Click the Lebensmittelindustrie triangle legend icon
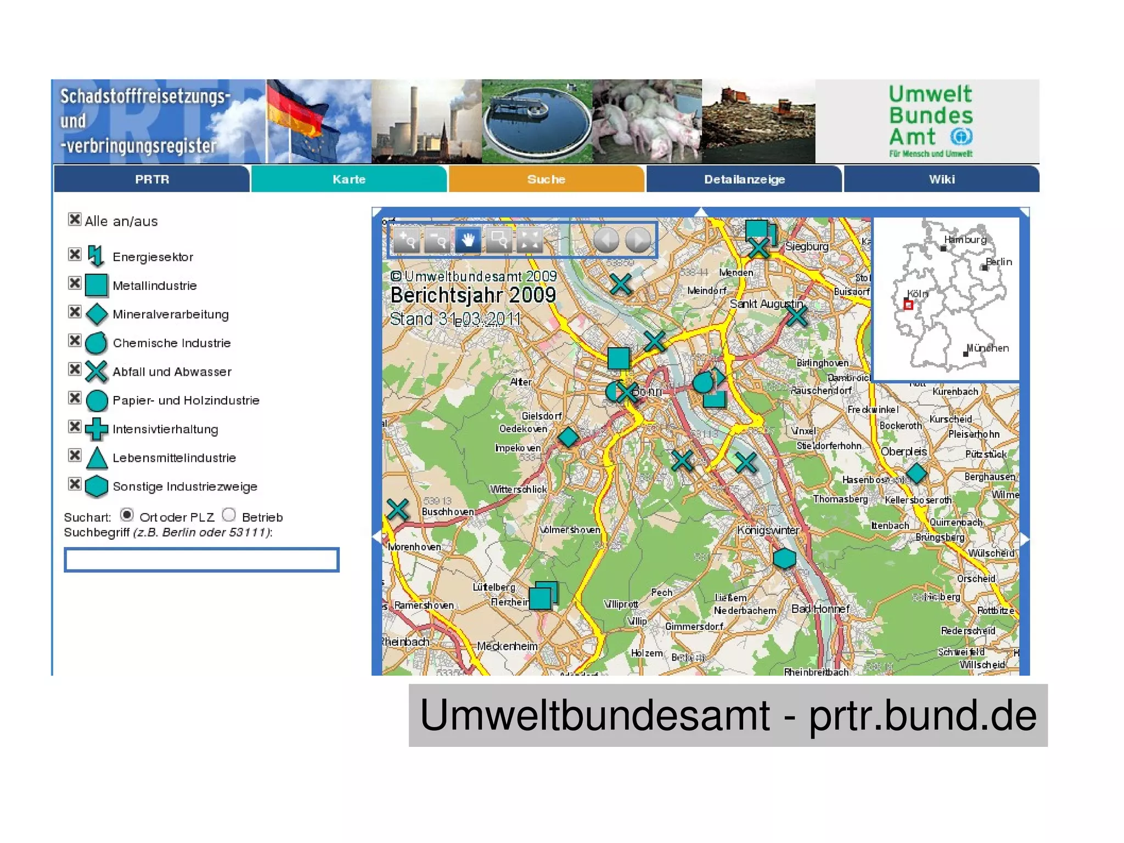This screenshot has width=1124, height=843. click(x=97, y=458)
